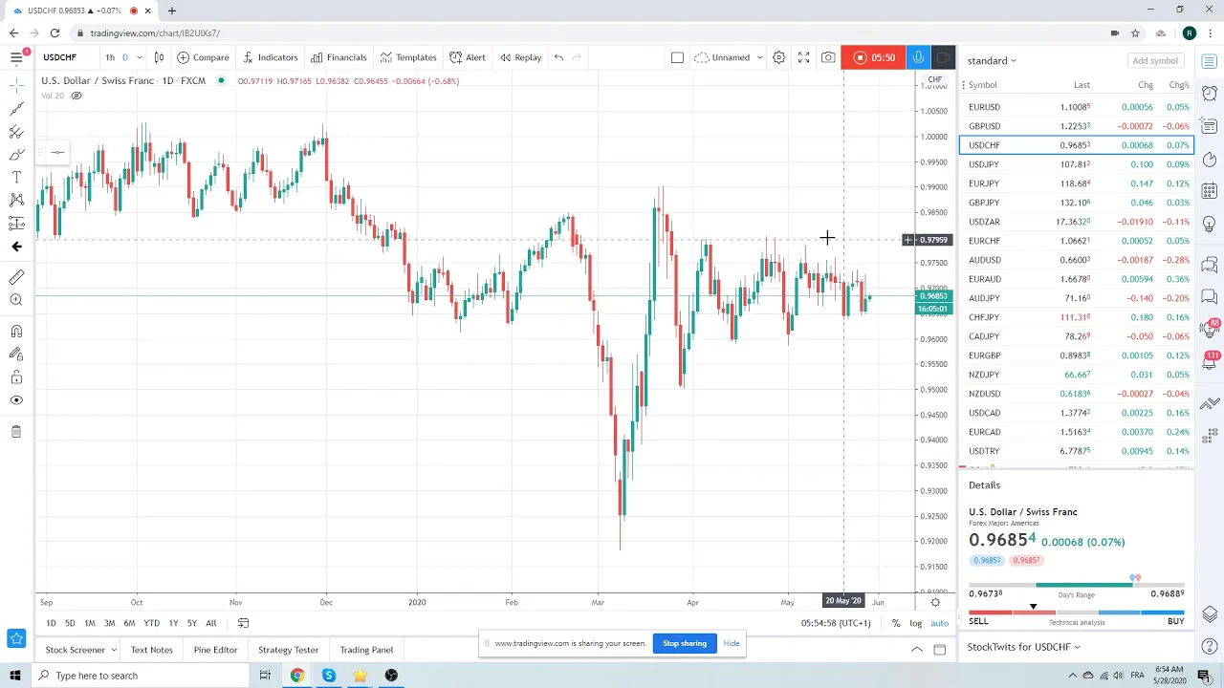Toggle magnet mode for drawings

(x=16, y=332)
